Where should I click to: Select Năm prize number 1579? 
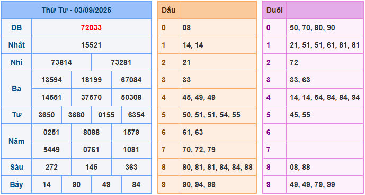(x=131, y=132)
